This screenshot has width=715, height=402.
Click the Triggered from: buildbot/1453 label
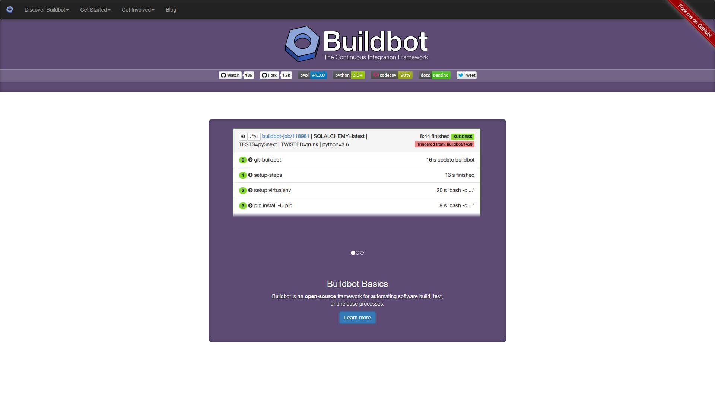point(445,144)
